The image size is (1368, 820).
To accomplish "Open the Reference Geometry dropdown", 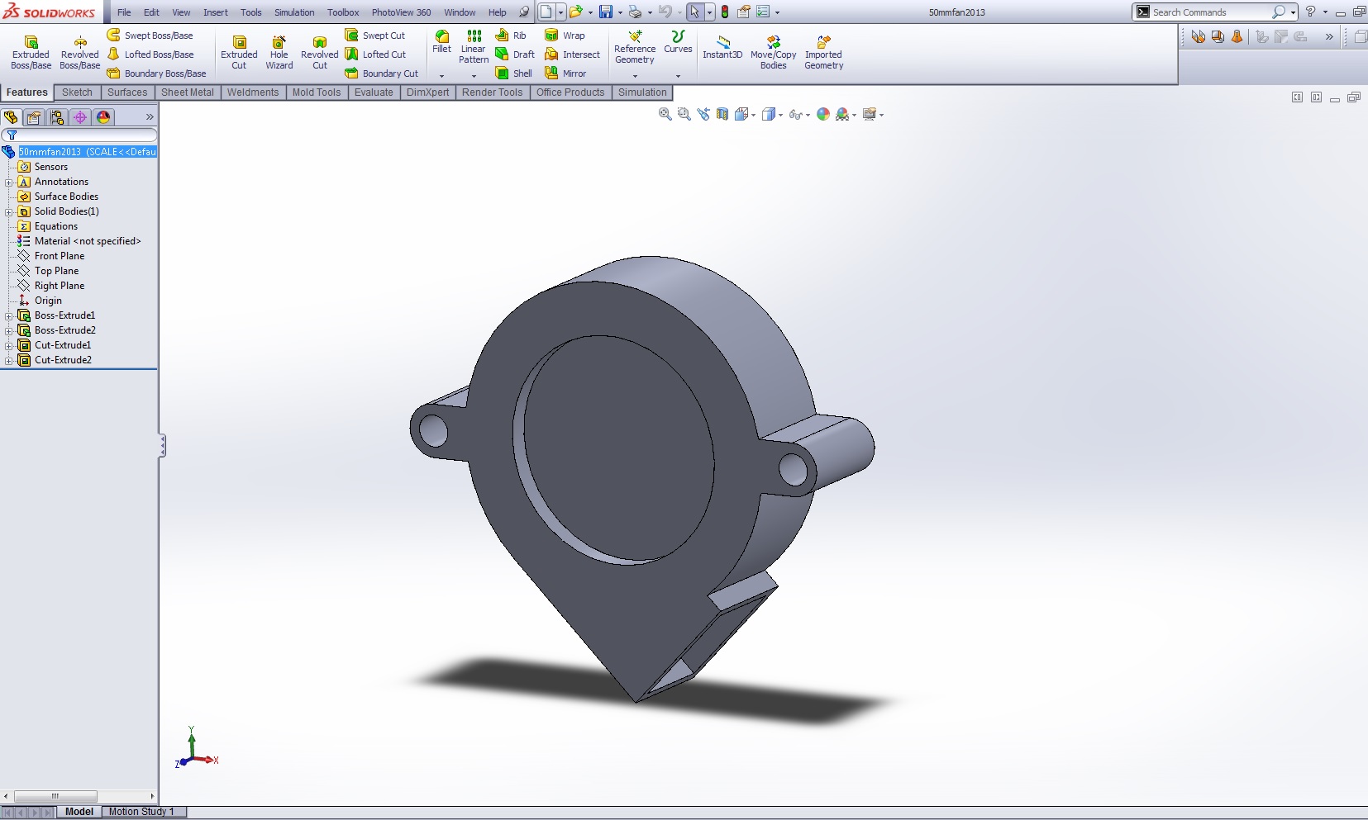I will [x=635, y=76].
